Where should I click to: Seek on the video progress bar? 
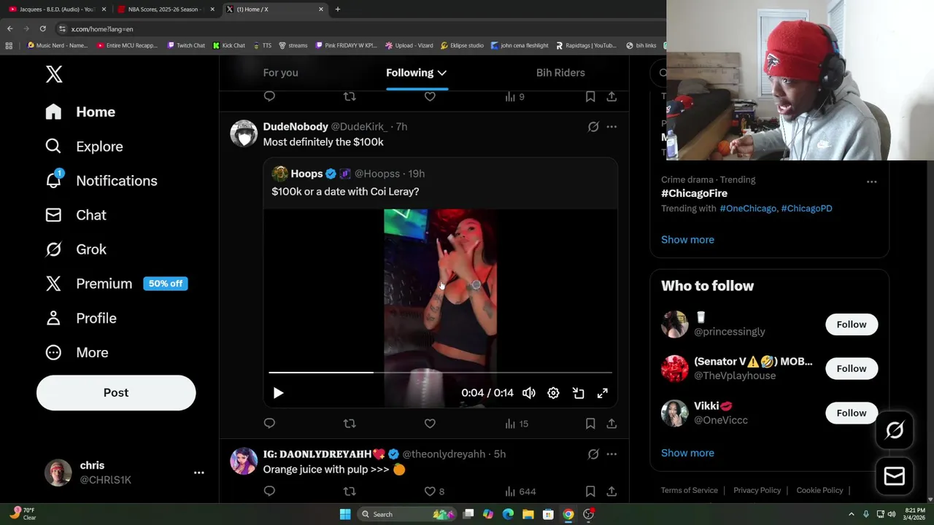click(x=440, y=373)
